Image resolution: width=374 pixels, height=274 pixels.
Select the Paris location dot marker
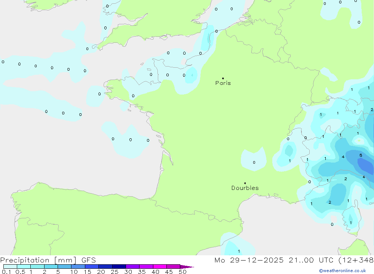pyautogui.click(x=223, y=78)
